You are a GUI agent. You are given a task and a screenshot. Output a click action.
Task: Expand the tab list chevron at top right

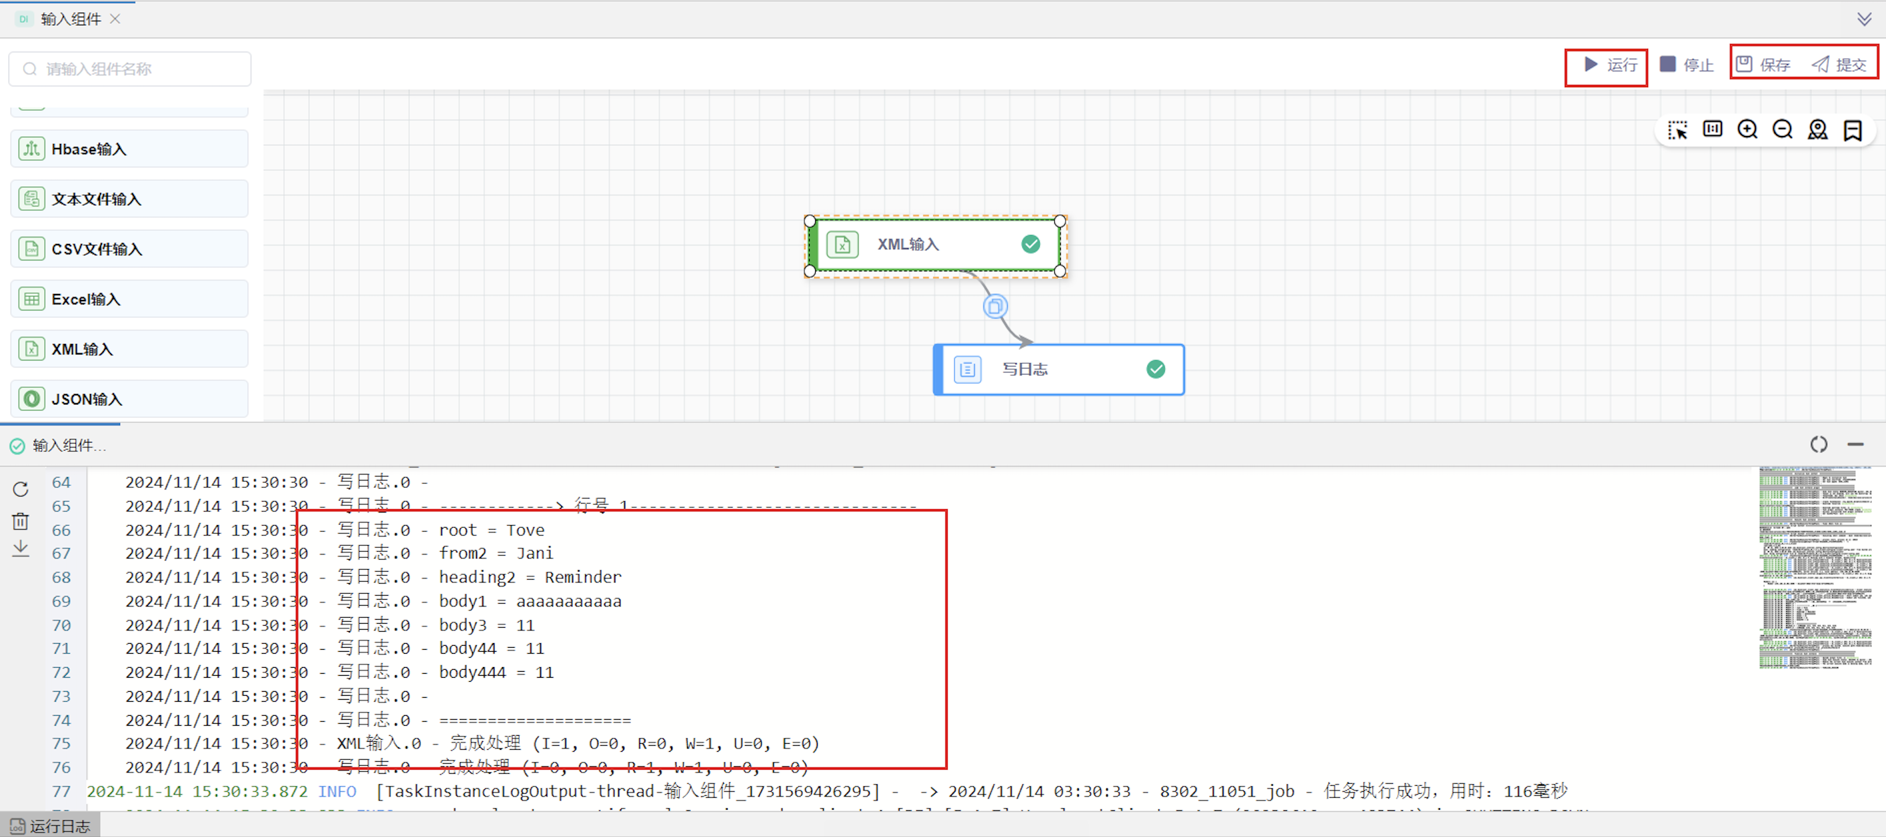coord(1864,19)
